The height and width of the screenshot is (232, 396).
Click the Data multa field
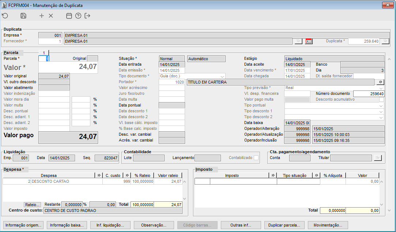tap(172, 100)
